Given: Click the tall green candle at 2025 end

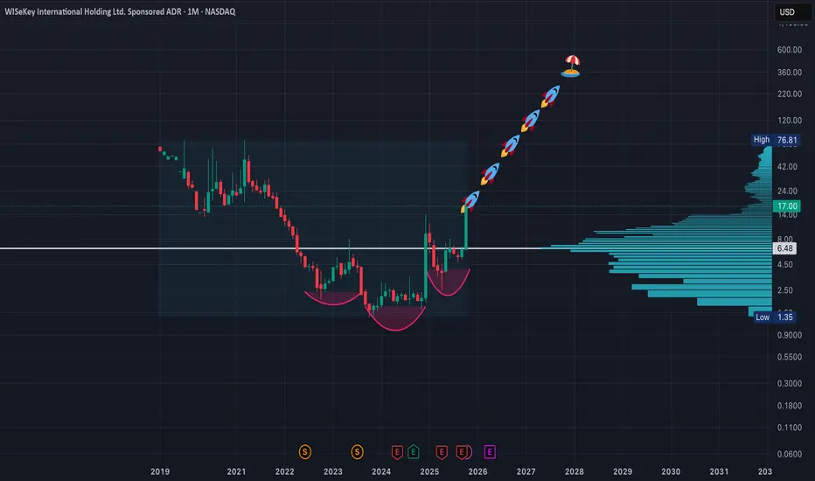Looking at the screenshot, I should point(466,227).
